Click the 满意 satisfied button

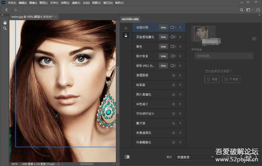coord(212,79)
